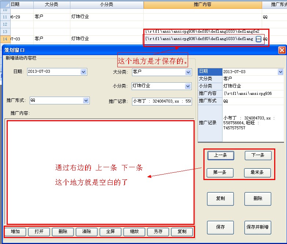The image size is (287, 244).
Task: Close the 策划窗口 dialog
Action: (282, 50)
